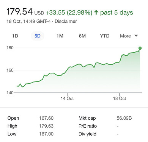Click the 14 Oct axis marker

pos(67,98)
